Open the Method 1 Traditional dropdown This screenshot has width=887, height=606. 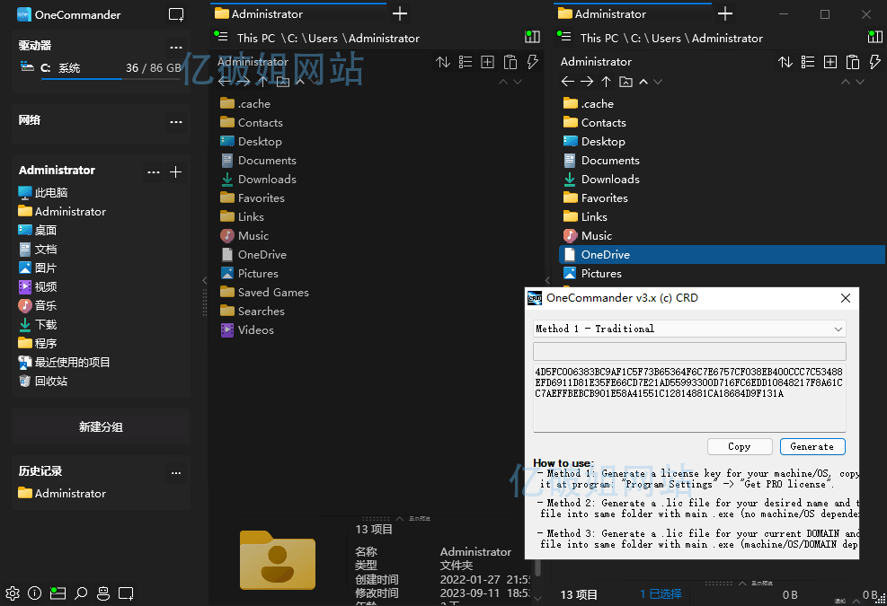point(688,329)
